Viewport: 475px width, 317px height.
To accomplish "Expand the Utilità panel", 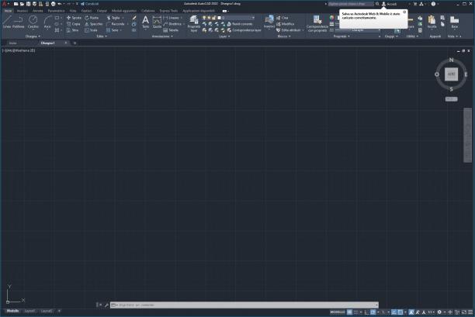I will click(x=412, y=36).
